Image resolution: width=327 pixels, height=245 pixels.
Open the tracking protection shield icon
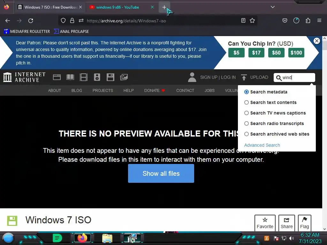tap(63, 20)
